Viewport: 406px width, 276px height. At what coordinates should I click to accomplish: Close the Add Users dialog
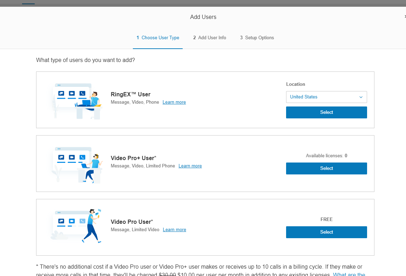(x=405, y=16)
